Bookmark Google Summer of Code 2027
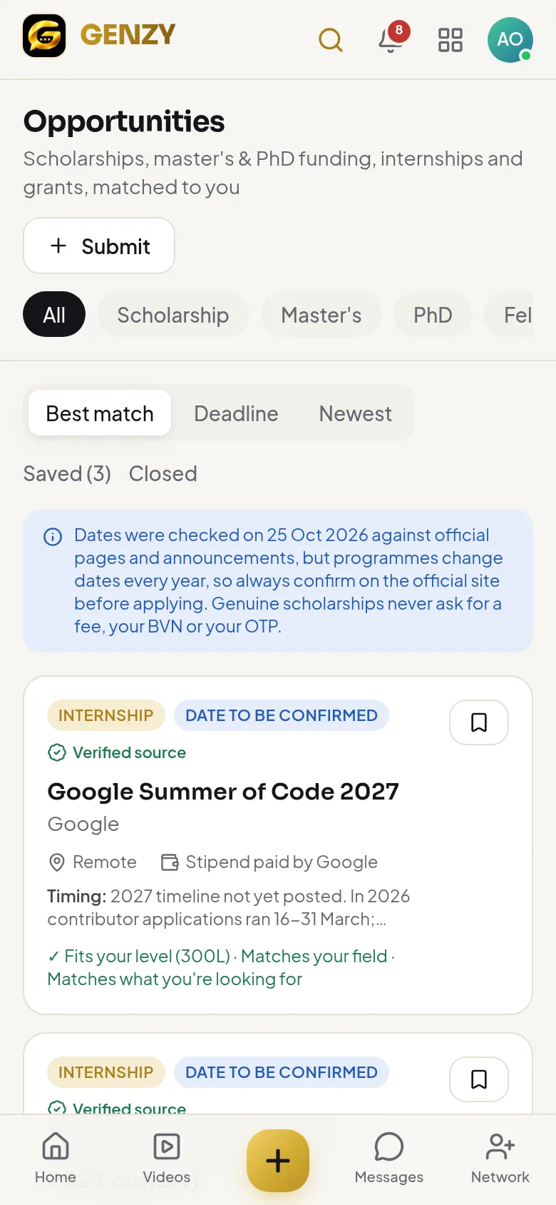The image size is (556, 1205). [x=479, y=722]
